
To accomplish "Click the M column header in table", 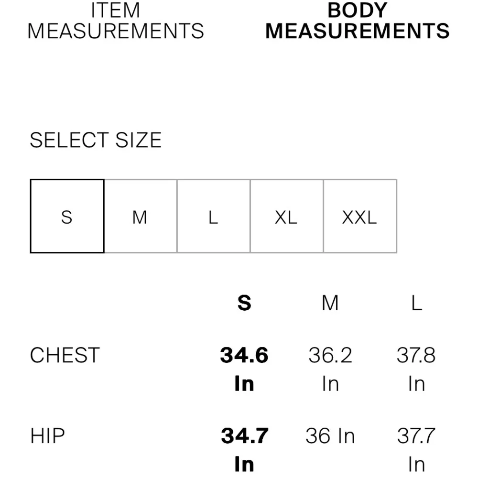I will click(330, 303).
